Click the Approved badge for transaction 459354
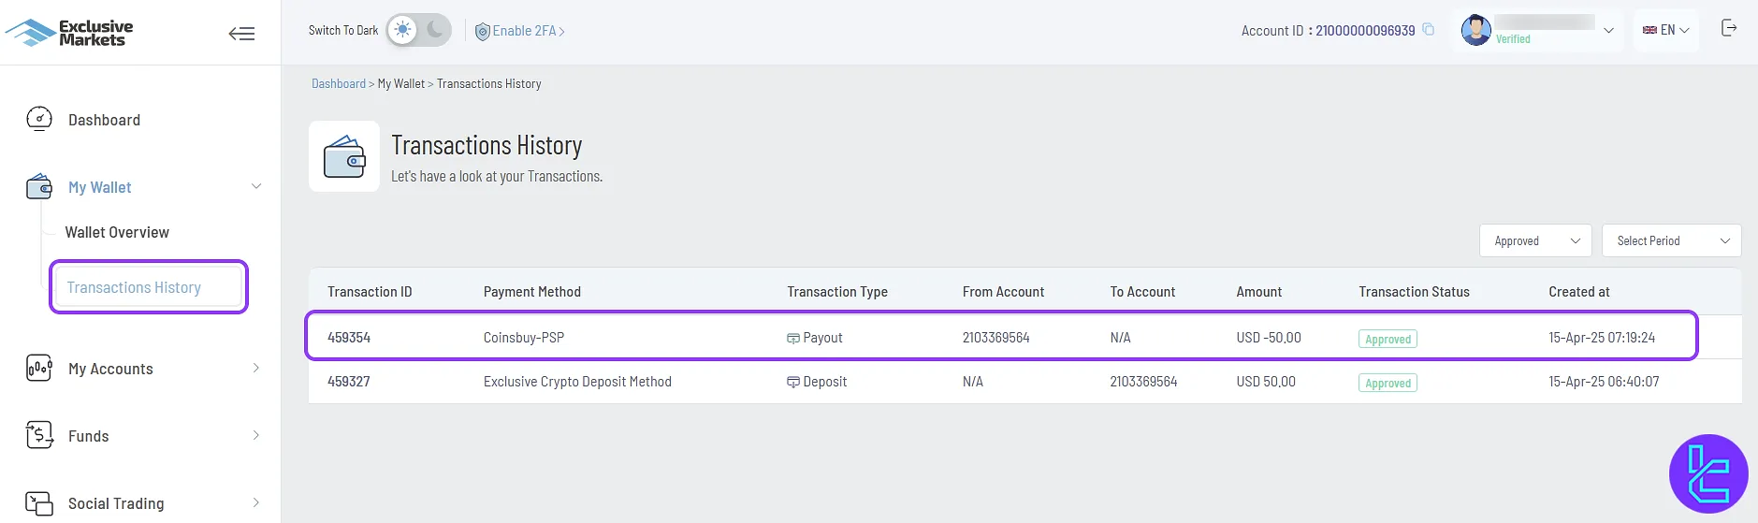Viewport: 1758px width, 523px height. [1388, 340]
